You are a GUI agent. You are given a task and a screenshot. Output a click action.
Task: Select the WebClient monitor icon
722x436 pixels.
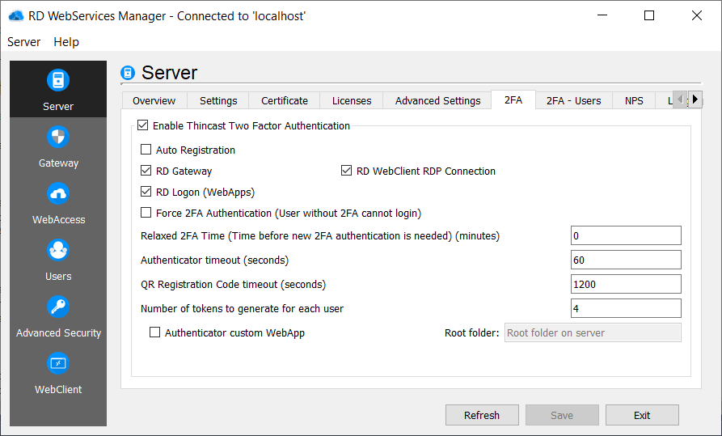click(58, 364)
